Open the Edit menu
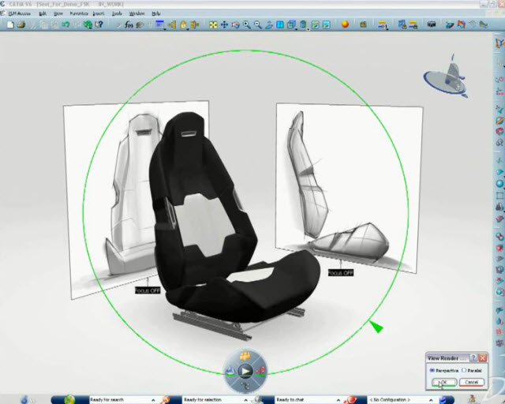The width and height of the screenshot is (505, 404). click(x=43, y=13)
